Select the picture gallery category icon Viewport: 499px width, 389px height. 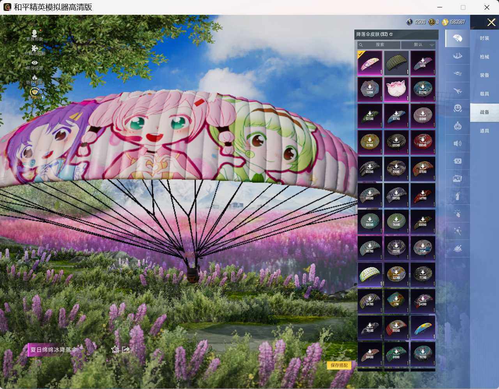coord(458,178)
